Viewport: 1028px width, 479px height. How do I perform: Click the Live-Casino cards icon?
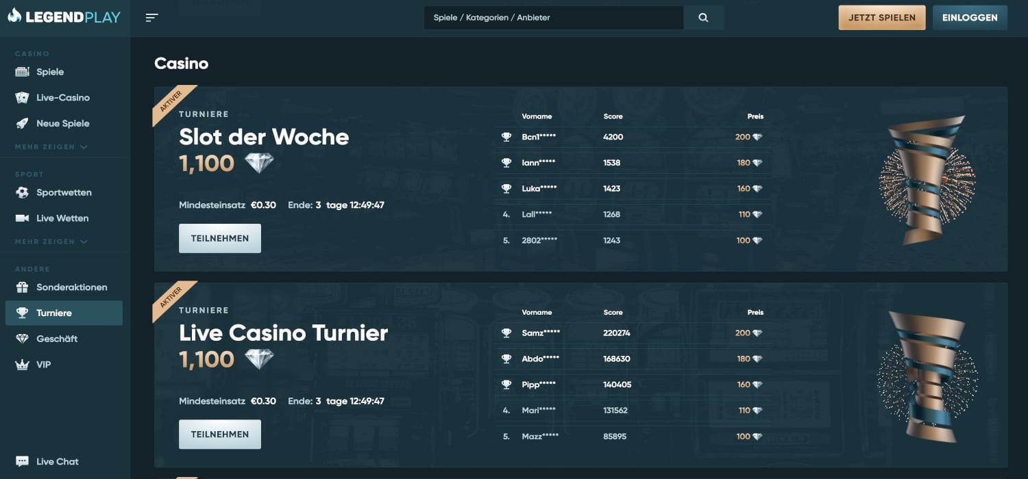click(x=23, y=98)
